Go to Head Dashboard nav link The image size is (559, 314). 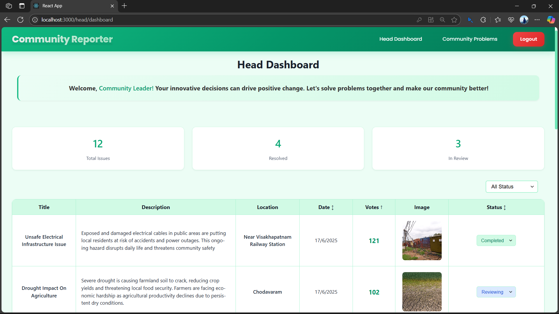[x=400, y=39]
